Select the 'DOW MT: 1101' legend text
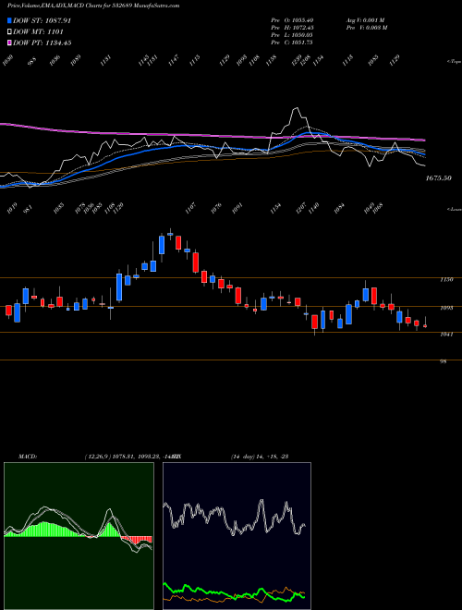 38,32
